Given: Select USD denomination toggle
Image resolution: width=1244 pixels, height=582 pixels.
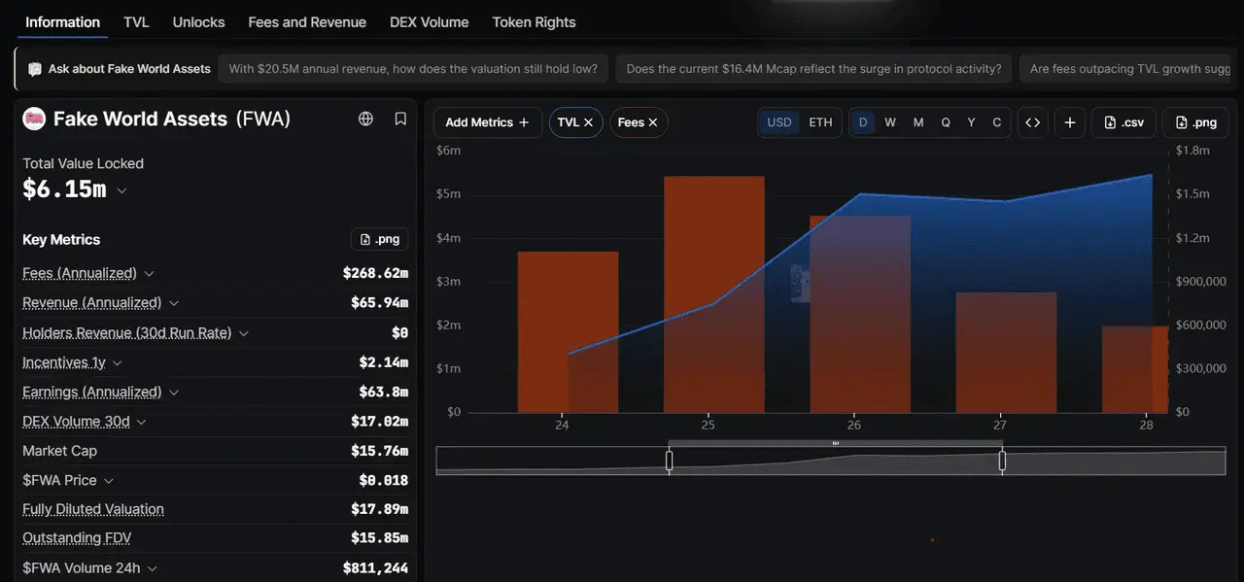Looking at the screenshot, I should 779,122.
